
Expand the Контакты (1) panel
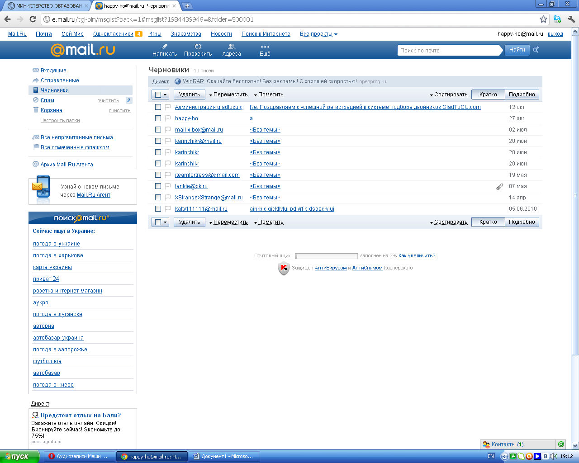[x=517, y=444]
